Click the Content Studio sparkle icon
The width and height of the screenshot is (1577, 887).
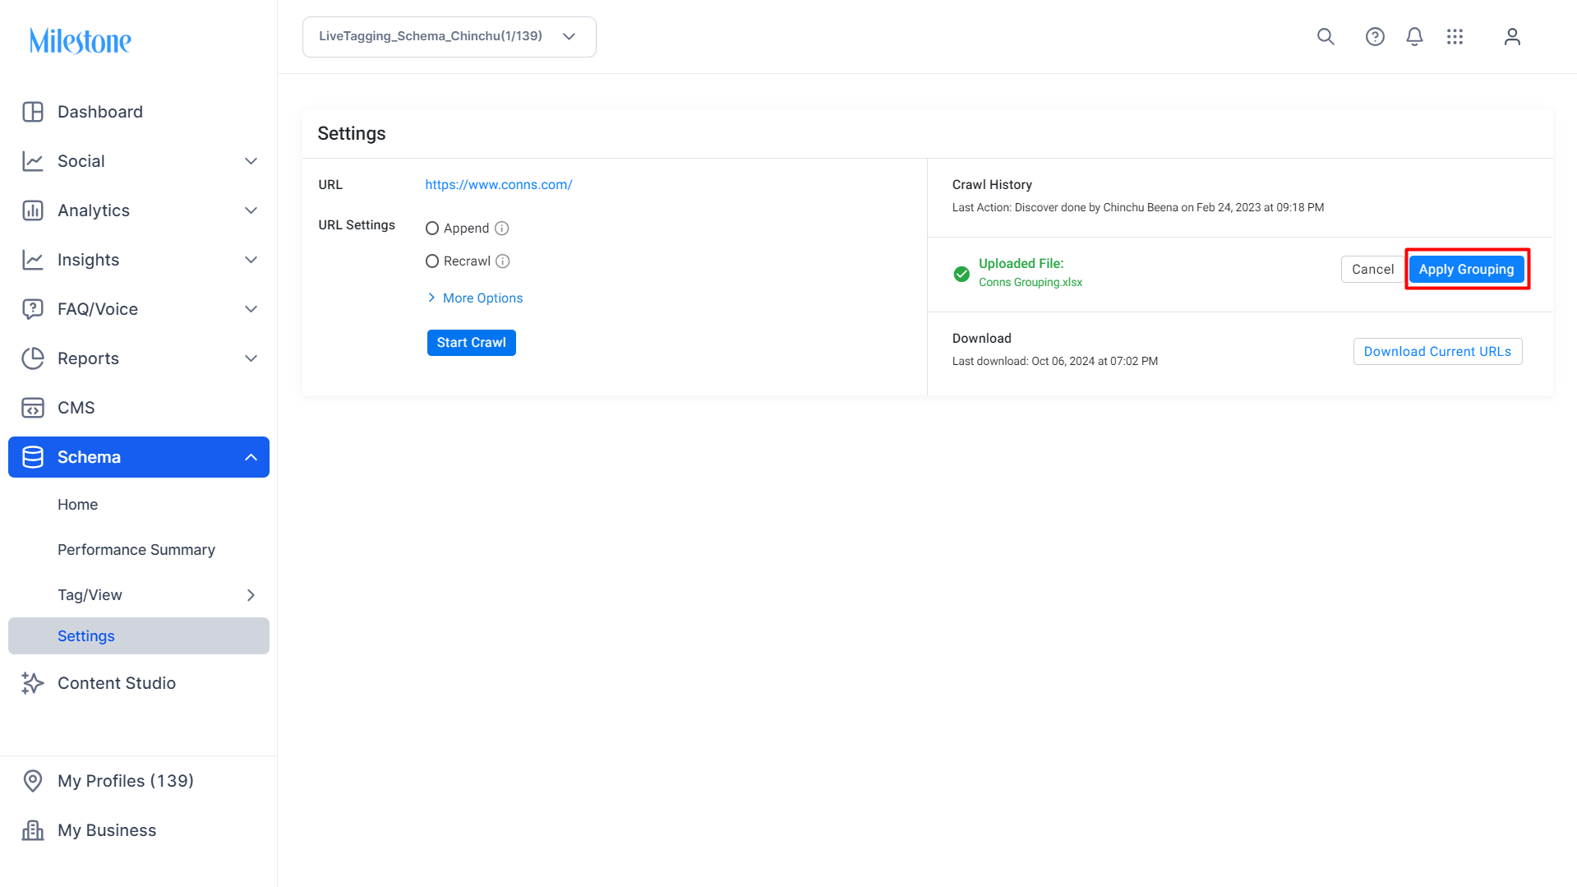point(33,683)
